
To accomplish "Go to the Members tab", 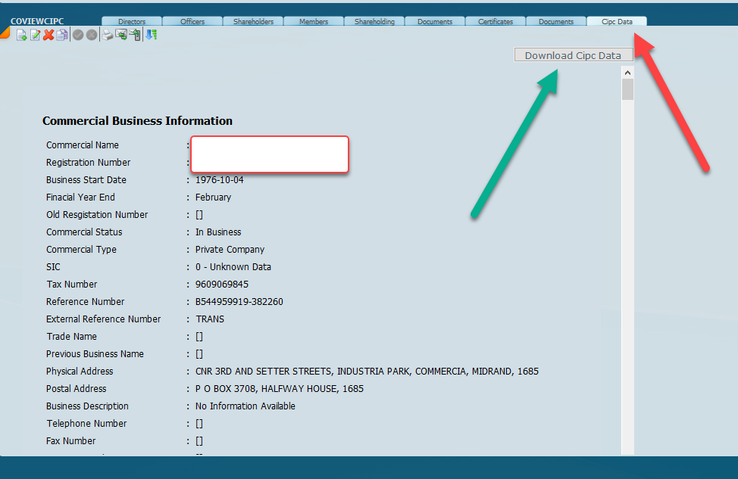I will [314, 22].
